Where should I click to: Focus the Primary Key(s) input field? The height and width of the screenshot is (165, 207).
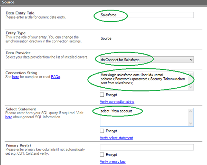point(147,147)
